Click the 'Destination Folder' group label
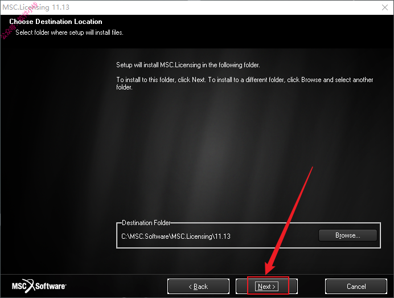The height and width of the screenshot is (298, 394). (146, 223)
